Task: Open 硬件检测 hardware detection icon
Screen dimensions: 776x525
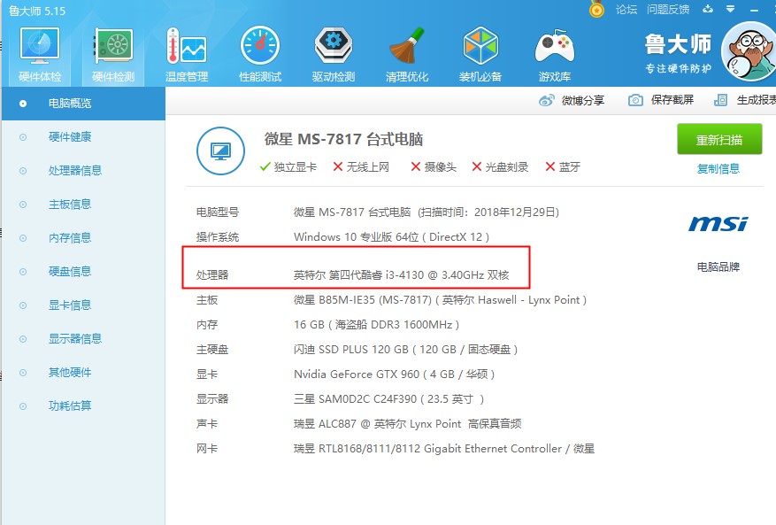Action: 113,55
